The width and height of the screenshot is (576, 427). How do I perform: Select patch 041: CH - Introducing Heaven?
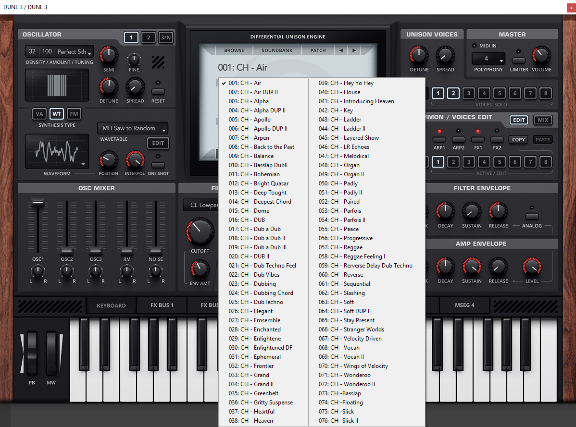(356, 101)
